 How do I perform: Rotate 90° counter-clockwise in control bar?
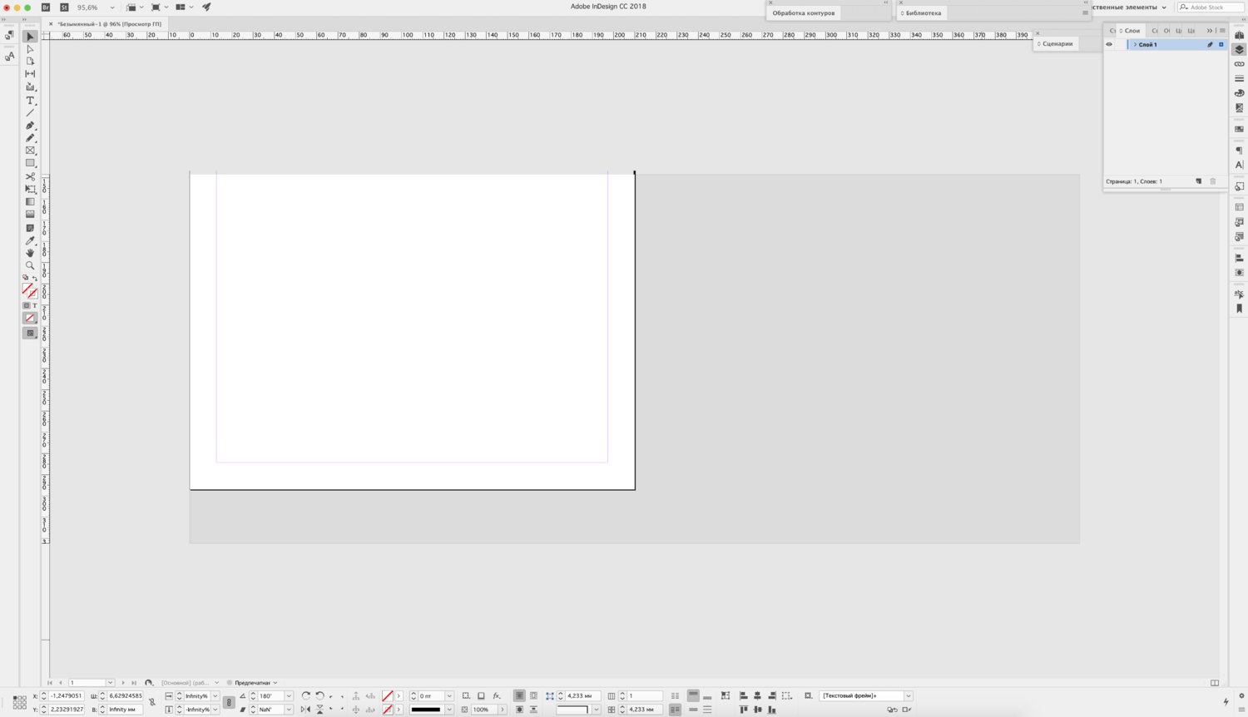point(319,696)
